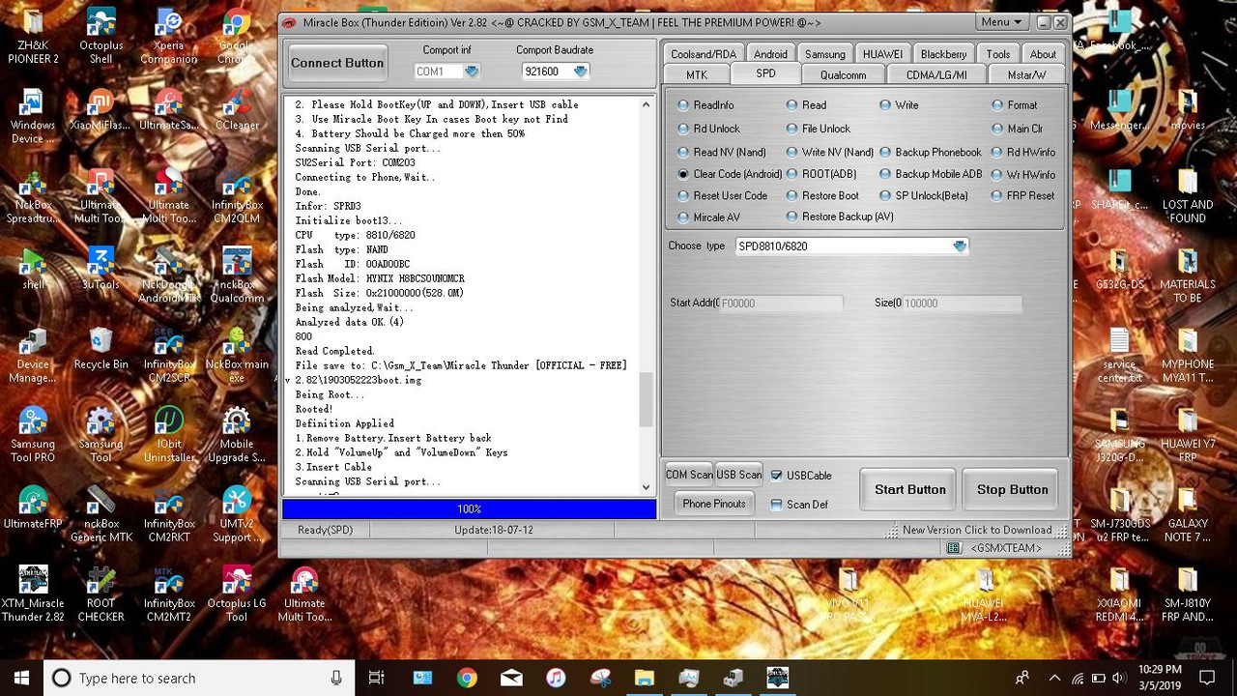This screenshot has width=1237, height=696.
Task: Open the Samsung tab
Action: (x=825, y=54)
